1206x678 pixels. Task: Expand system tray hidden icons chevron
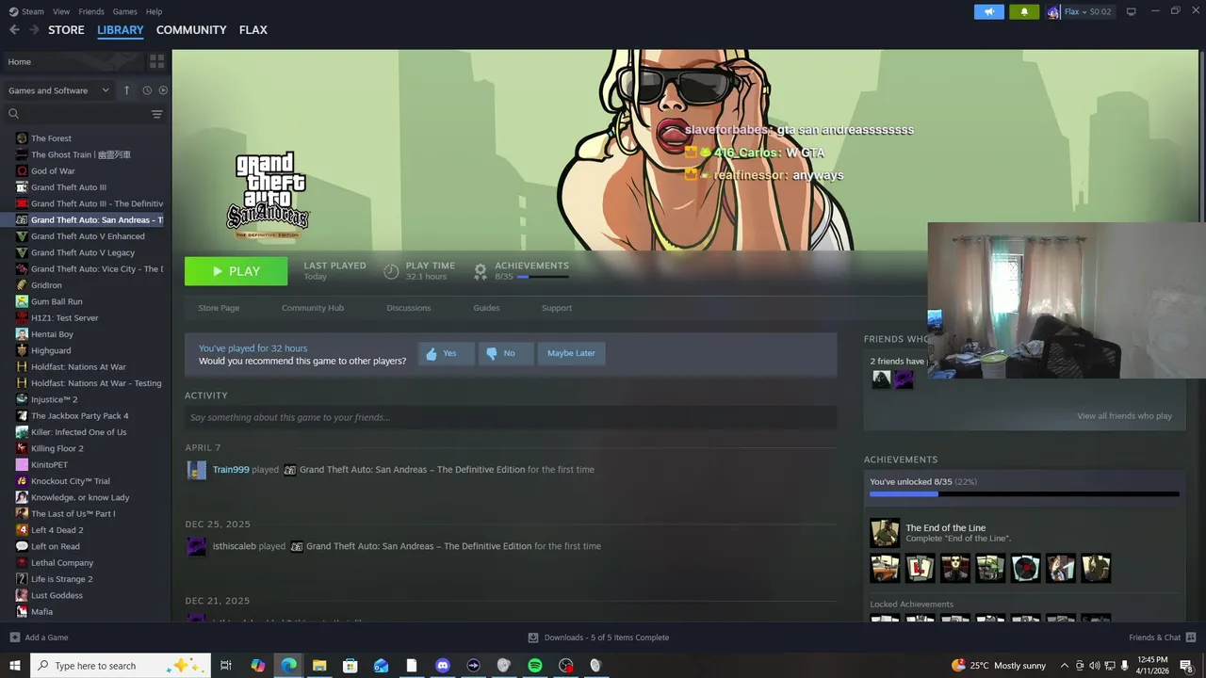click(1064, 666)
